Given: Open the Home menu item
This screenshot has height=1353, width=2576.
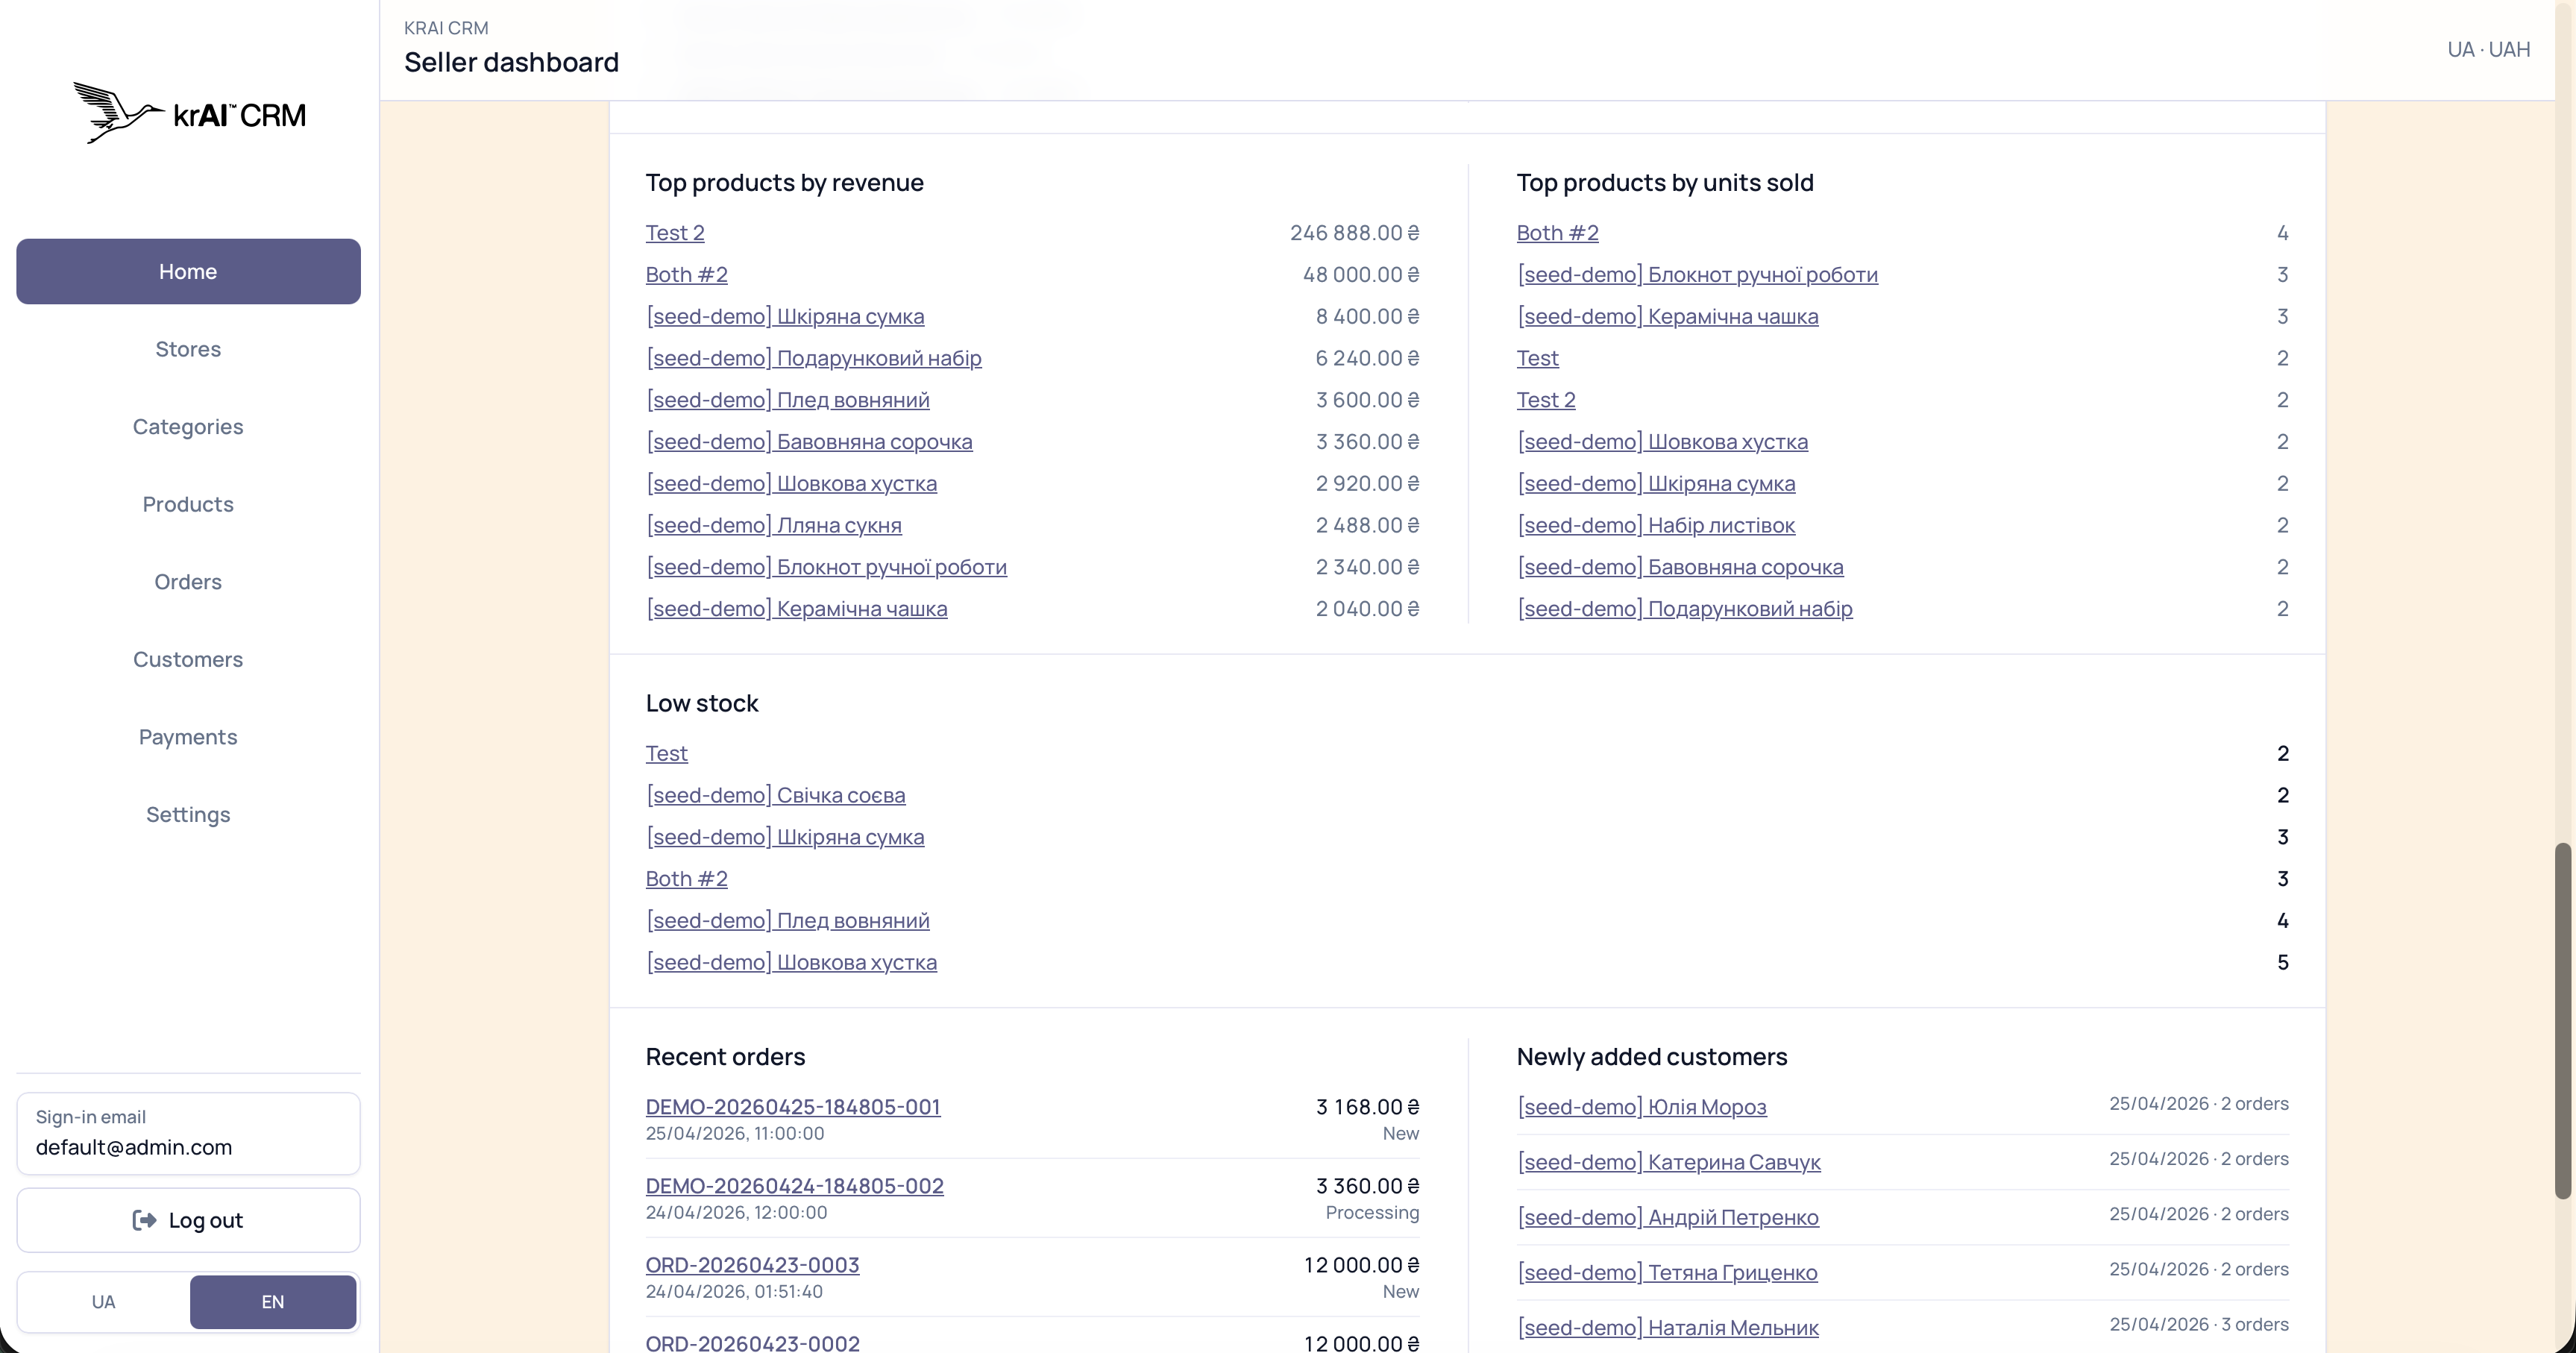Looking at the screenshot, I should click(188, 271).
